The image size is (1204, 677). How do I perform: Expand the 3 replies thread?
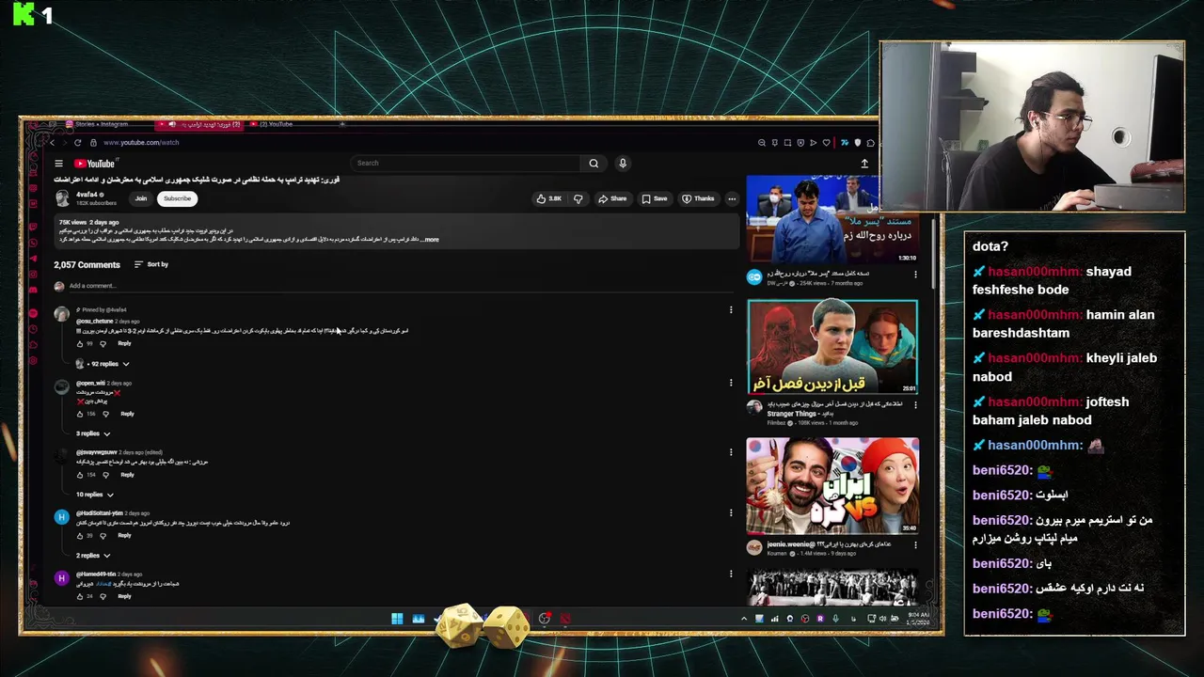coord(93,433)
